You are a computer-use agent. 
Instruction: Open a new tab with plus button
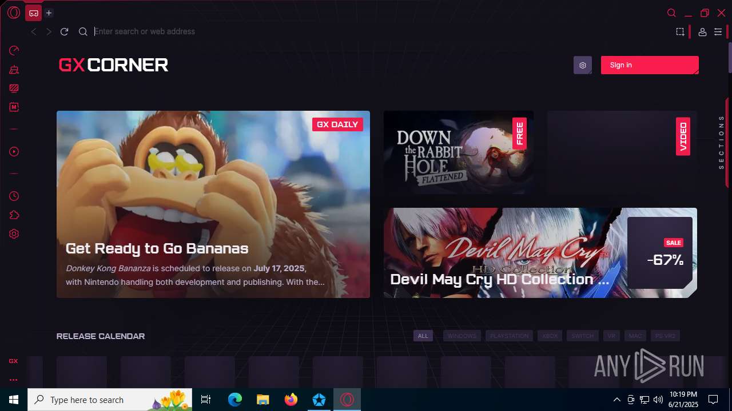[49, 13]
